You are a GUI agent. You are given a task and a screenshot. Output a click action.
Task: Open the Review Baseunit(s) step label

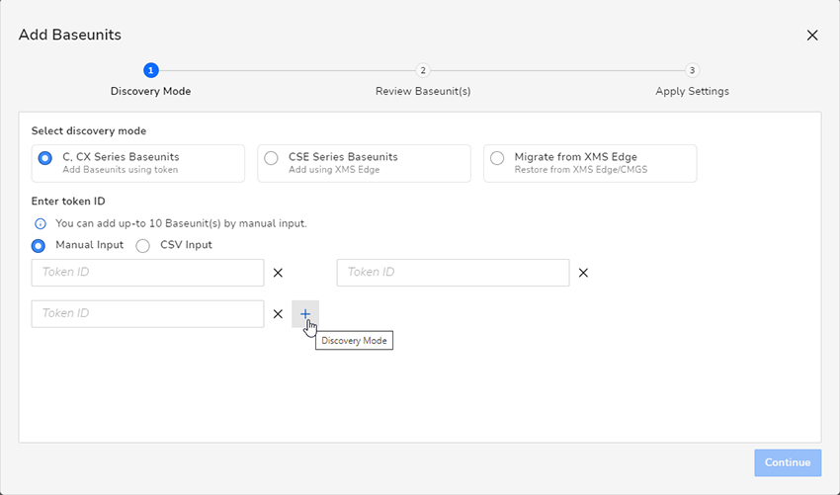tap(423, 91)
